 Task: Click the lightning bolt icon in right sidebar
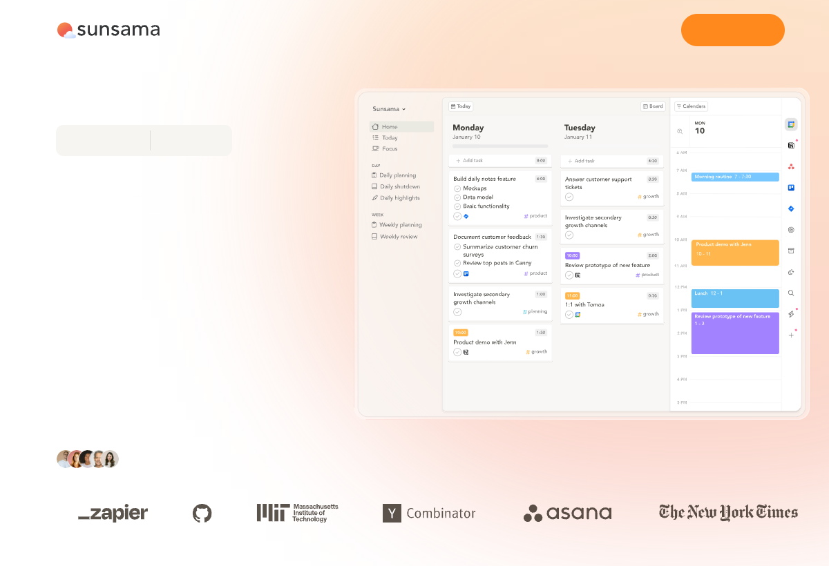coord(791,314)
